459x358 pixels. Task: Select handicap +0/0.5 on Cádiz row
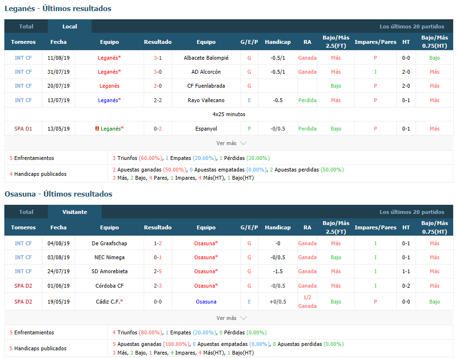(278, 302)
